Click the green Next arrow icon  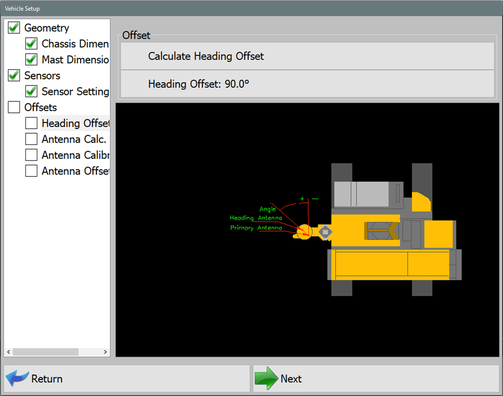(x=266, y=379)
